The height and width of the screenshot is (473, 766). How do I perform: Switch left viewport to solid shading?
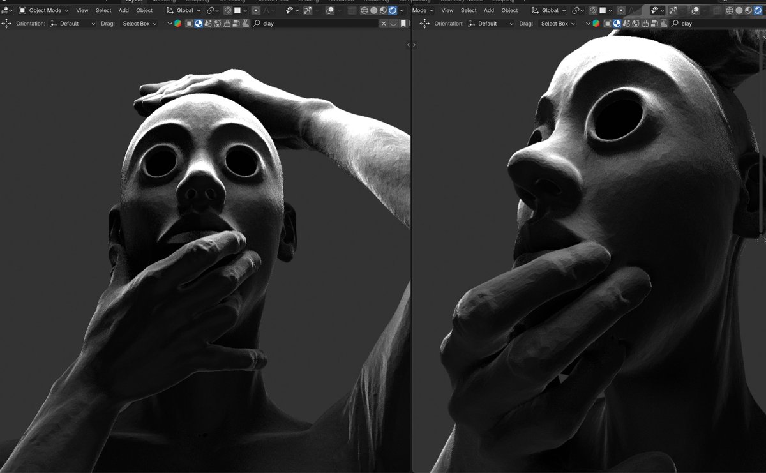(374, 10)
